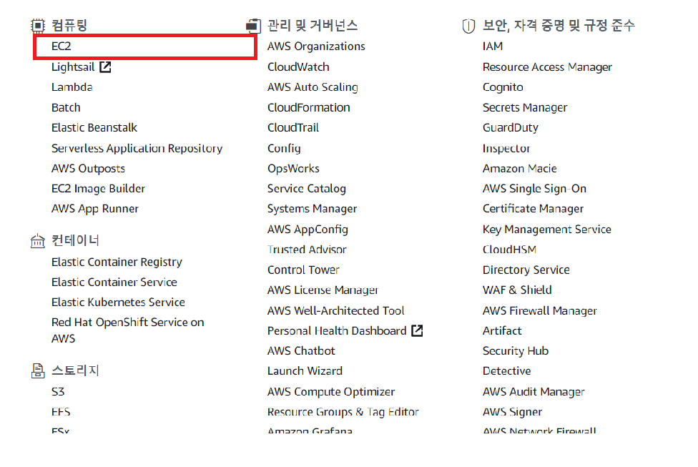Open Elastic Kubernetes Service

coord(118,303)
